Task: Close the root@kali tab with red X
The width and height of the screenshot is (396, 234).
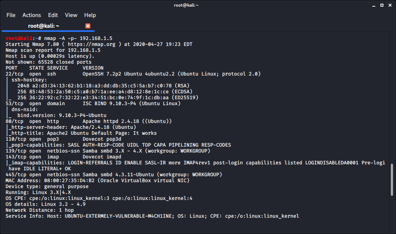Action: (x=88, y=26)
